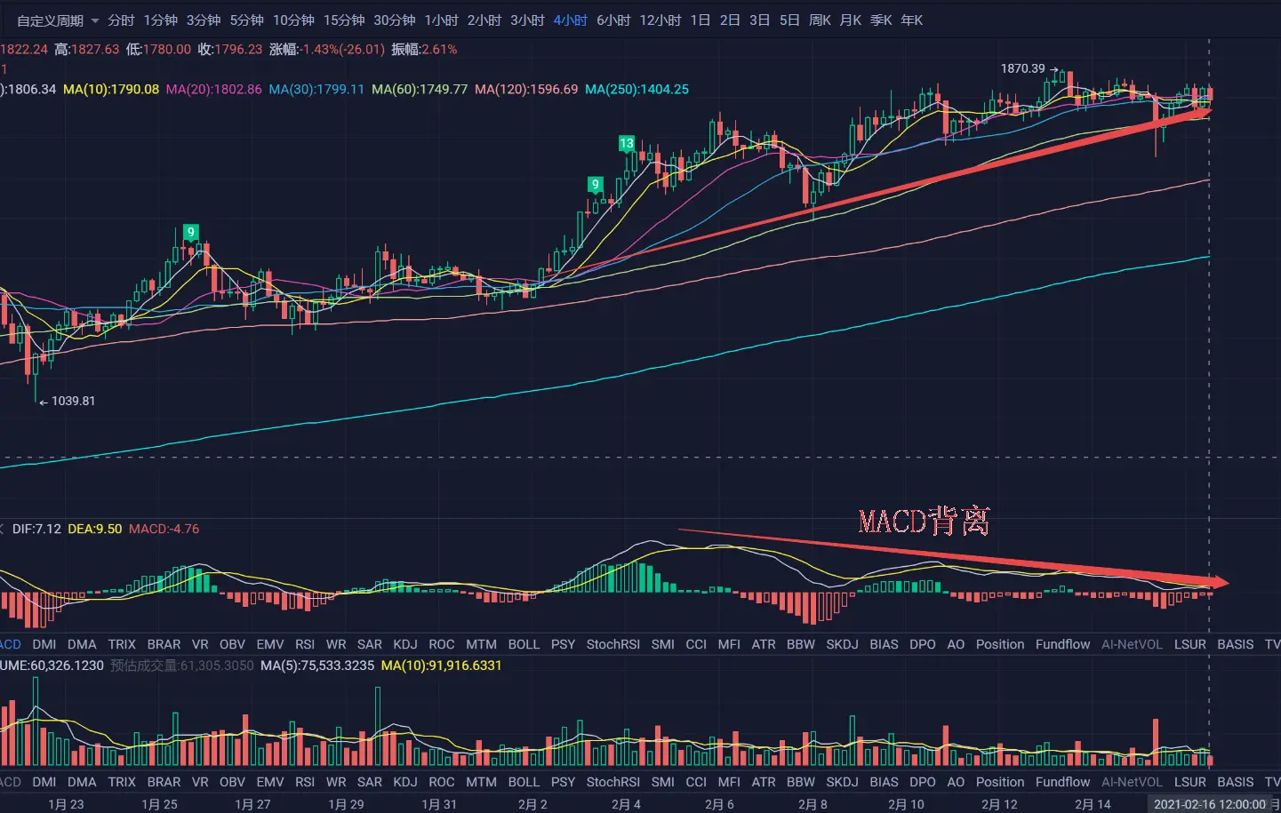Select the 2小时 timeframe
Screen dimensions: 1281x813
pos(484,20)
